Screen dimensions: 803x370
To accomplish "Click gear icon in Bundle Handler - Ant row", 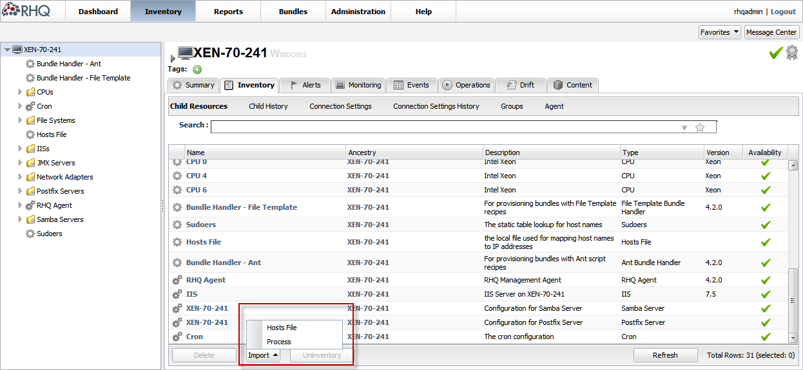I will tap(177, 263).
